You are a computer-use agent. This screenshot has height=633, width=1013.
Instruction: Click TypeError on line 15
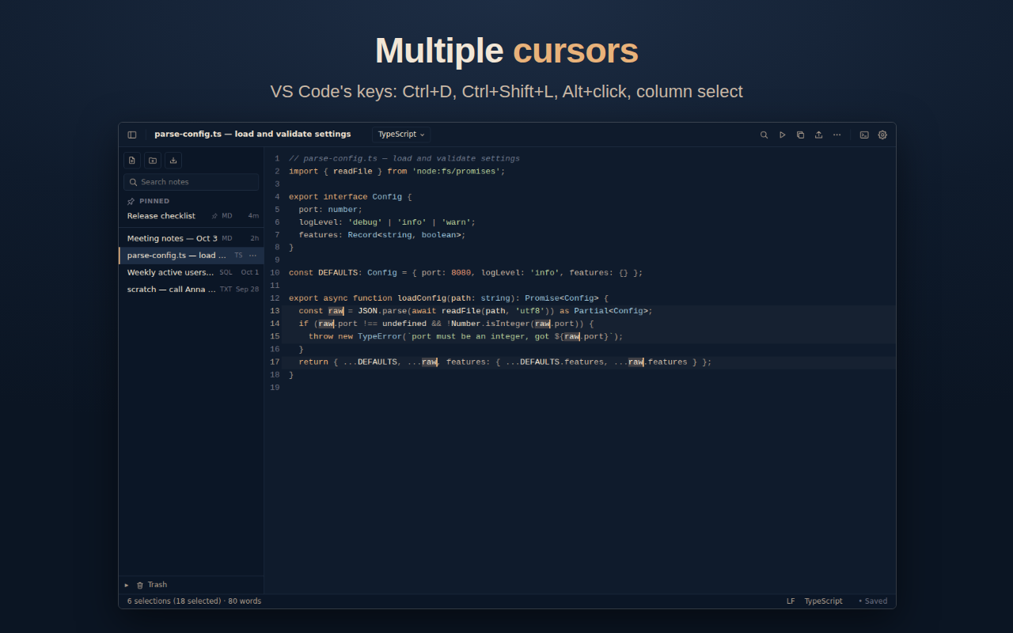tap(380, 336)
